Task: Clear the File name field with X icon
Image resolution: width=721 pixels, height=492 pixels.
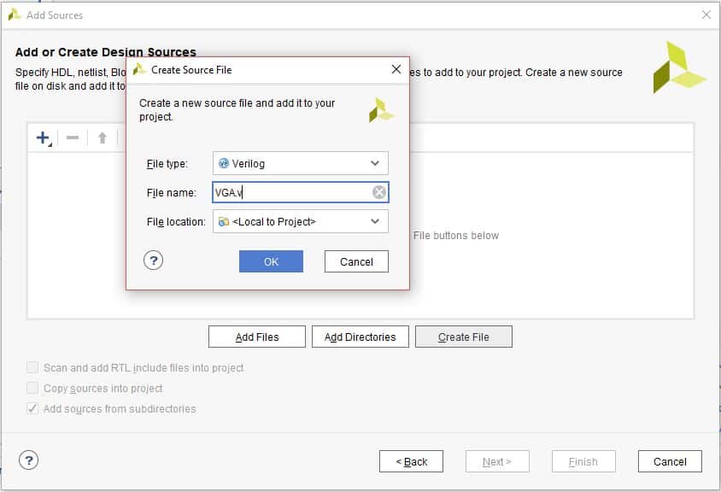Action: tap(379, 193)
